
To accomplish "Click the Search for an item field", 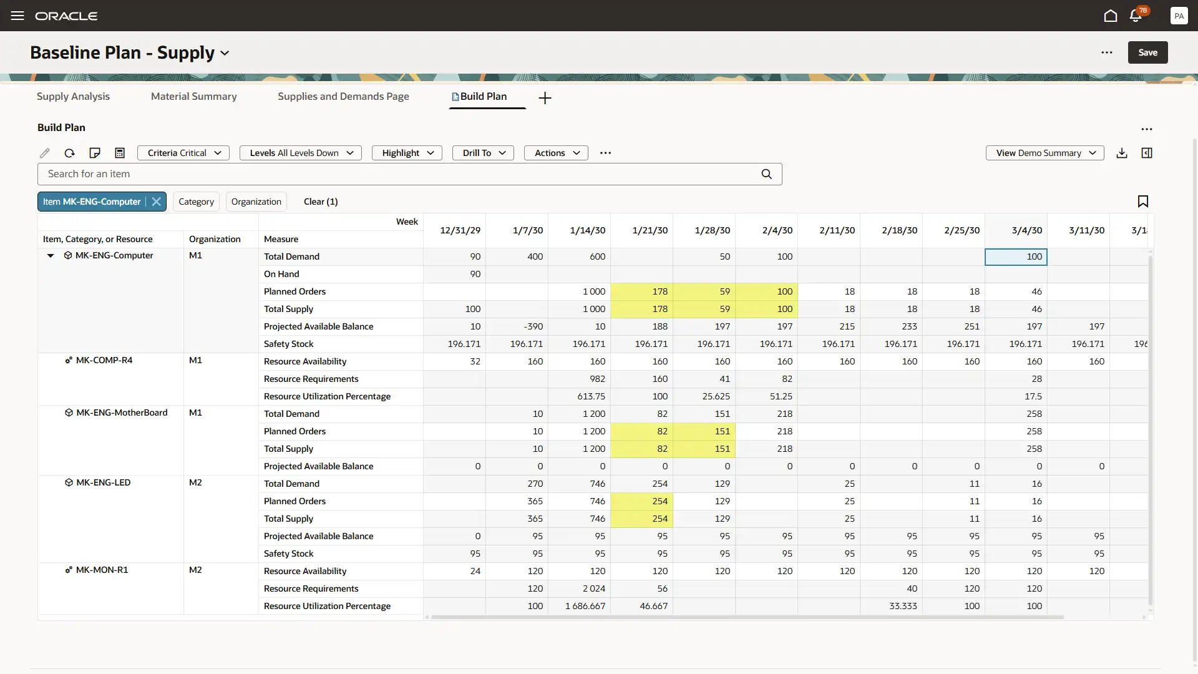I will 399,174.
